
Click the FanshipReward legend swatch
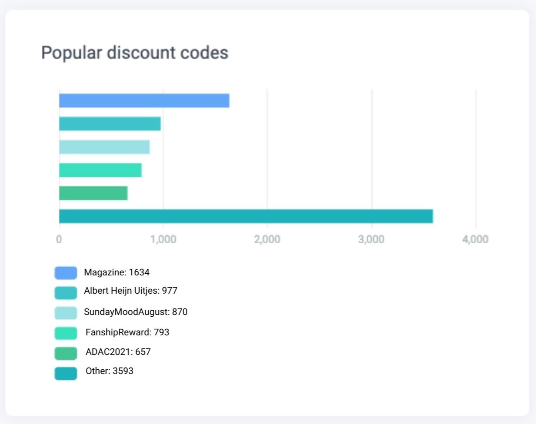click(x=66, y=333)
